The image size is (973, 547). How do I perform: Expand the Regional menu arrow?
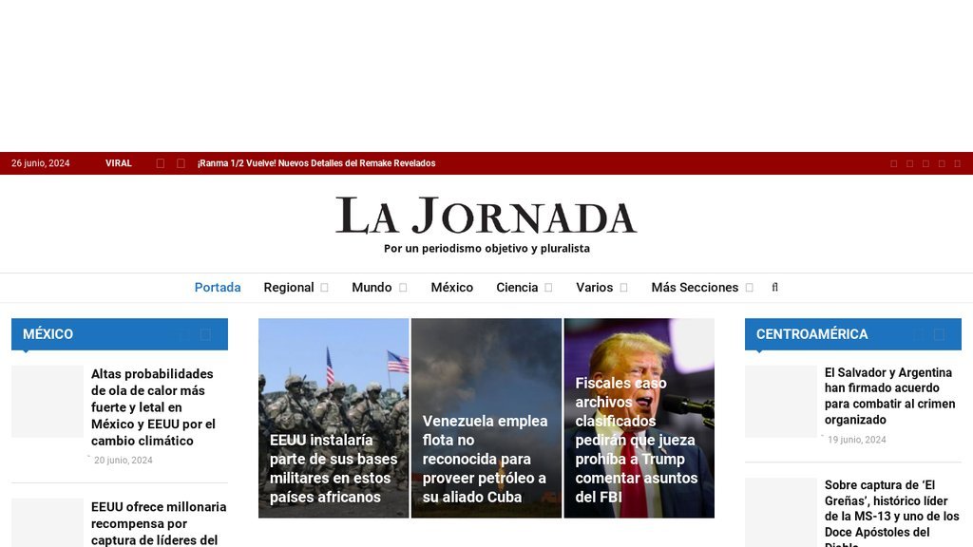point(324,288)
